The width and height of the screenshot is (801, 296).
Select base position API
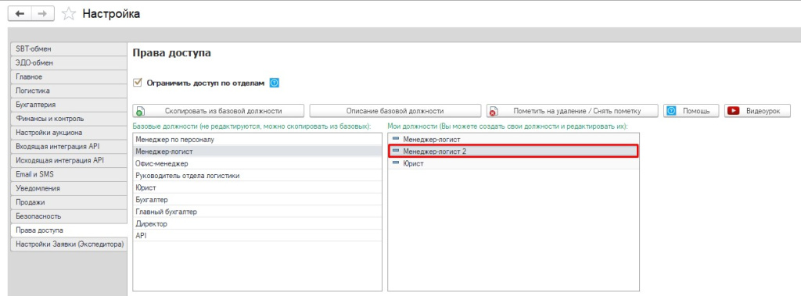[257, 236]
